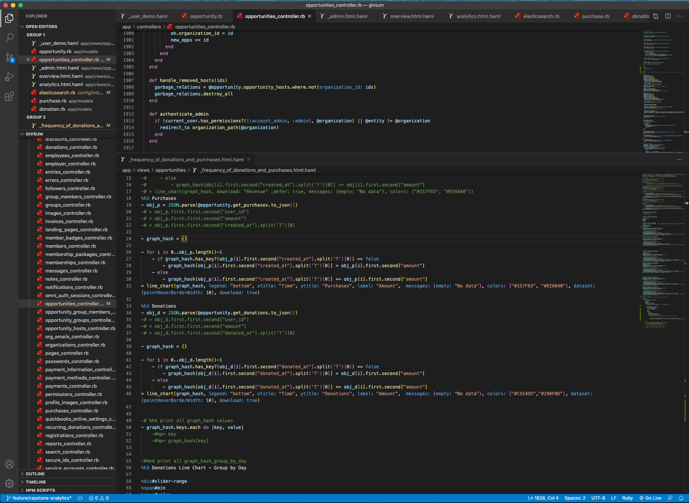Click the top editor minimap
689x503 pixels.
pyautogui.click(x=664, y=91)
